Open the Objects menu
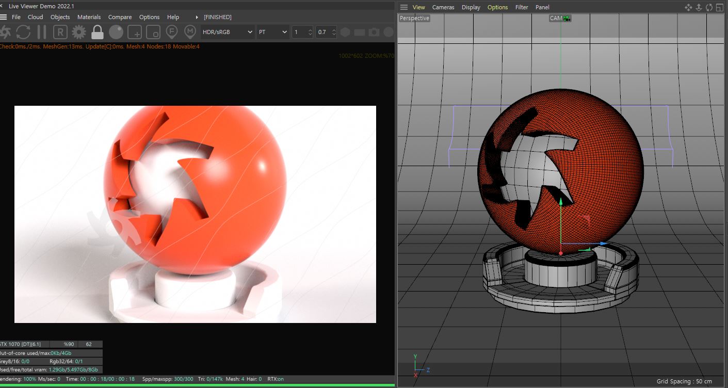The height and width of the screenshot is (388, 728). pyautogui.click(x=60, y=17)
